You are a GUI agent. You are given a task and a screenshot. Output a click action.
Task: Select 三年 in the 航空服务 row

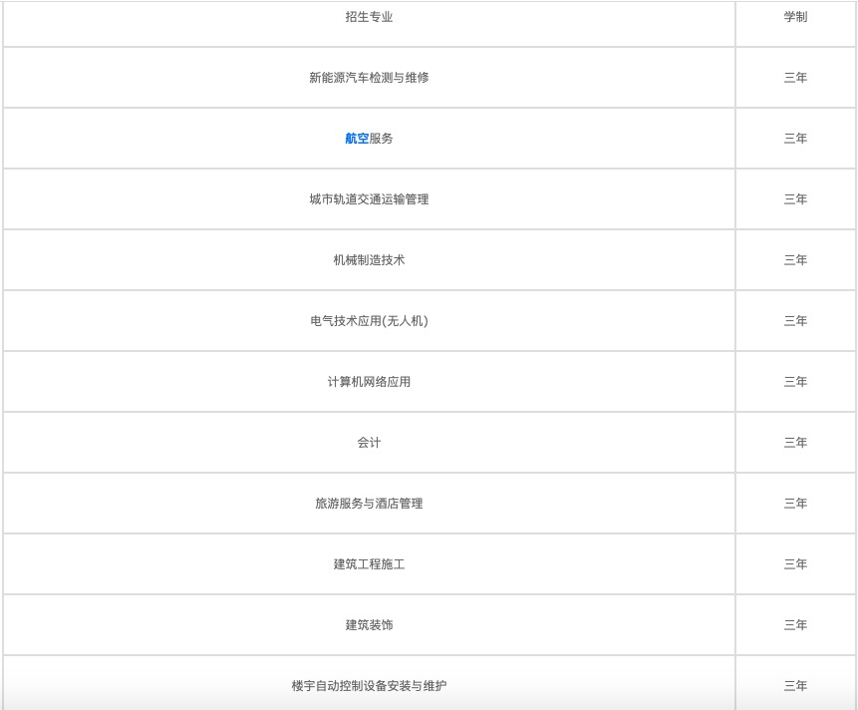(x=795, y=139)
